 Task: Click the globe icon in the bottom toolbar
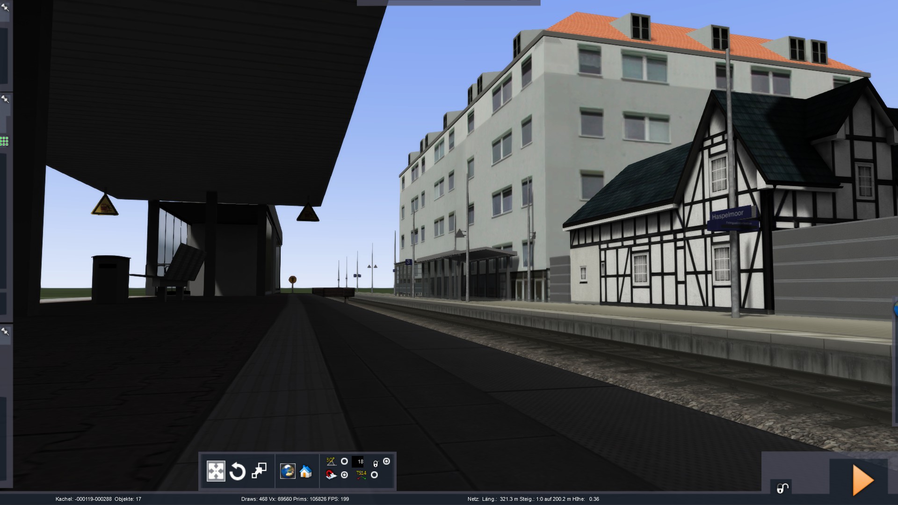click(288, 471)
